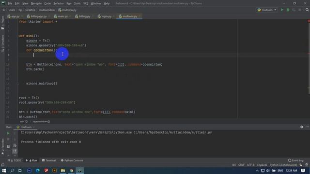This screenshot has height=174, width=310.
Task: Click Desktop in the path breadcrumb
Action: [30, 10]
